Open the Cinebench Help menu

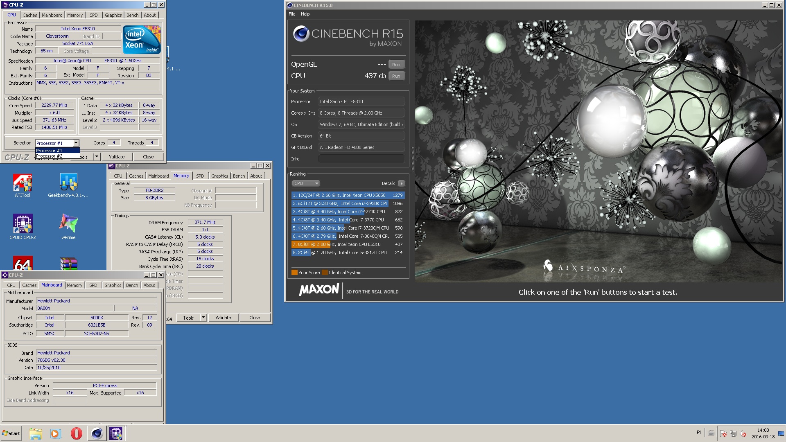point(305,14)
